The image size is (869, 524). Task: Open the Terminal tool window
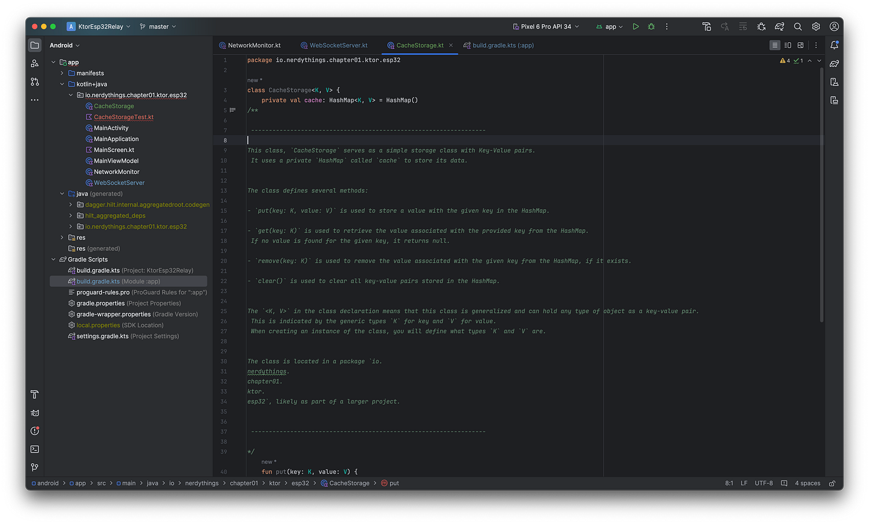click(34, 449)
